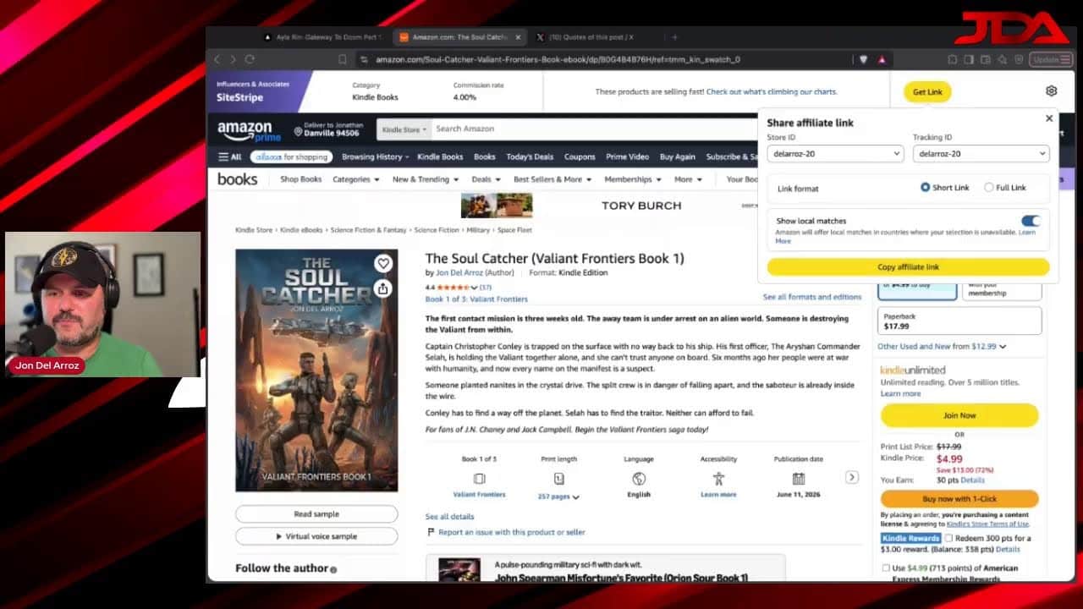
Task: Open Today's Deals in the nav bar
Action: (530, 156)
